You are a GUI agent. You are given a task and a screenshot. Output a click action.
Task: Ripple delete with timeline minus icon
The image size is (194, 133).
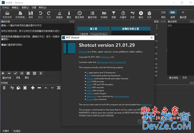tap(39, 88)
